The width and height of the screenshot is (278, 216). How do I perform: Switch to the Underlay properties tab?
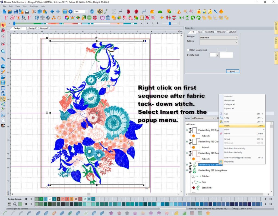coord(221,32)
